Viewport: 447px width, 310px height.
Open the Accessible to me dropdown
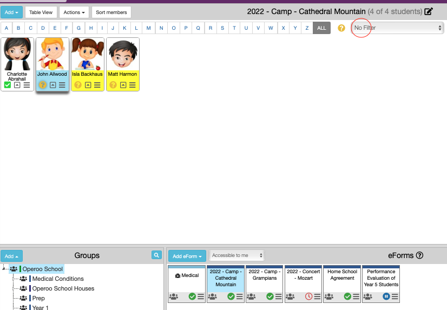(236, 255)
